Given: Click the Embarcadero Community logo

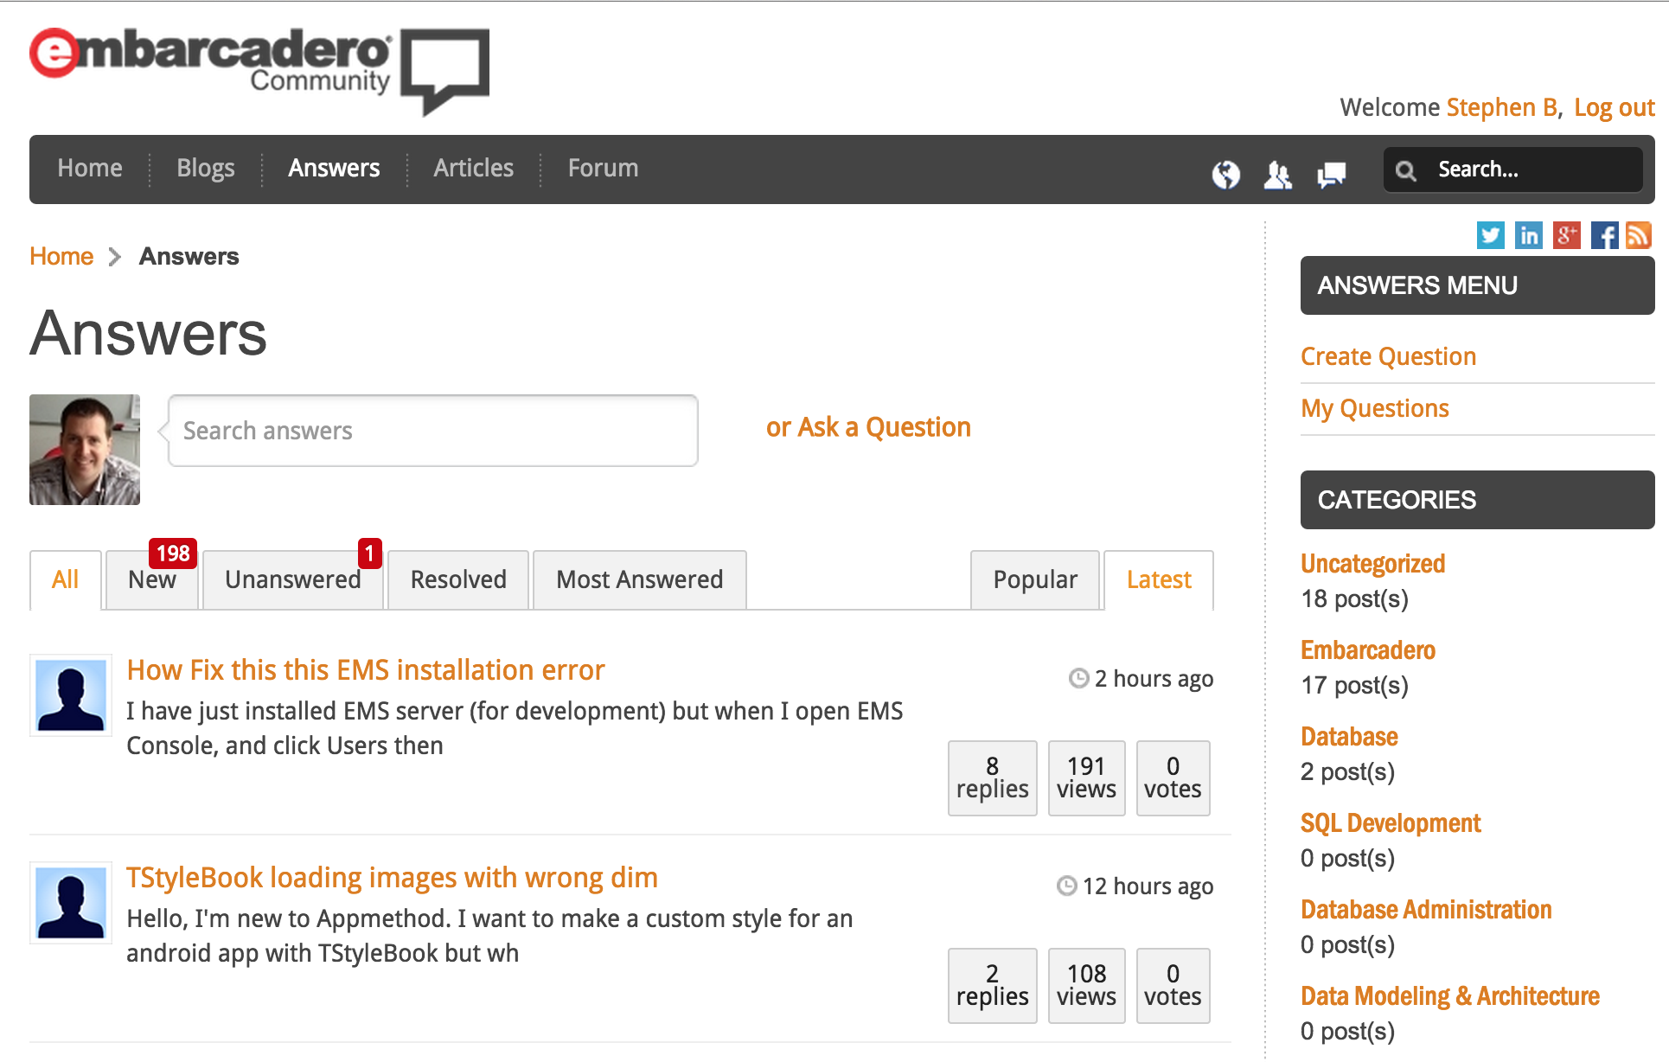Looking at the screenshot, I should 259,67.
